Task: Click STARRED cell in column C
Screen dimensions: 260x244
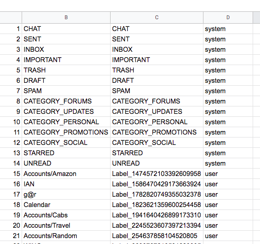Action: click(x=157, y=153)
